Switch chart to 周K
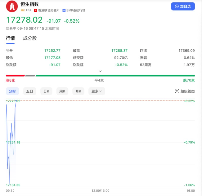 tap(62, 91)
